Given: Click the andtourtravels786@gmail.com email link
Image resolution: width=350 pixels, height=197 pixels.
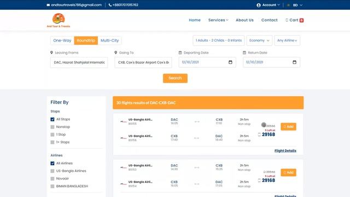Looking at the screenshot, I should coord(77,5).
